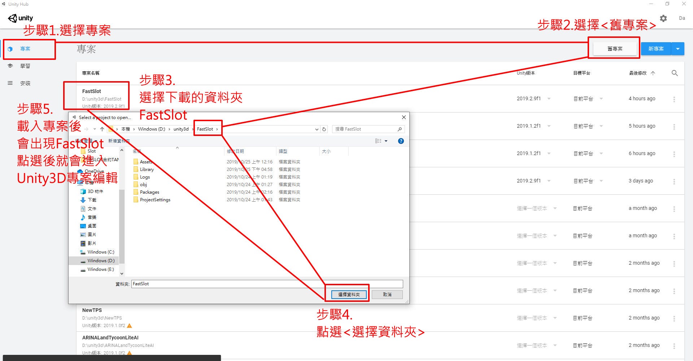
Task: Open more options for the 3 days ago project
Action: [x=674, y=181]
